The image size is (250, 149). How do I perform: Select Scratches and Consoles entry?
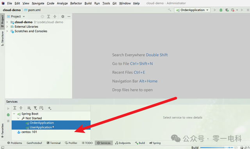[31, 31]
